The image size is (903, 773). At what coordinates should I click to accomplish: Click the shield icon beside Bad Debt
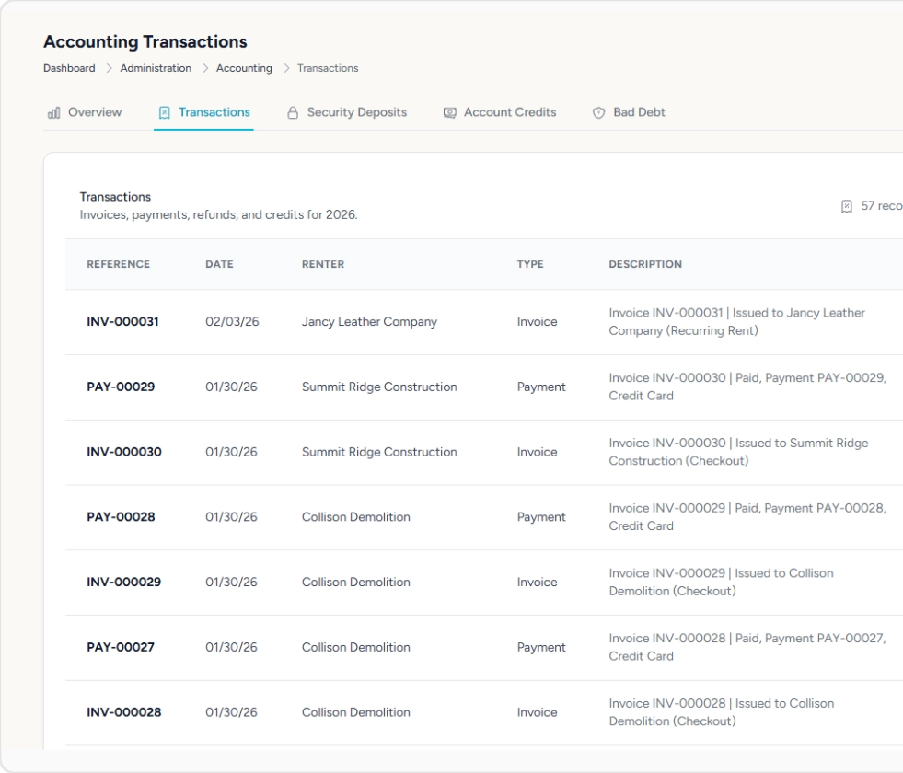coord(599,112)
